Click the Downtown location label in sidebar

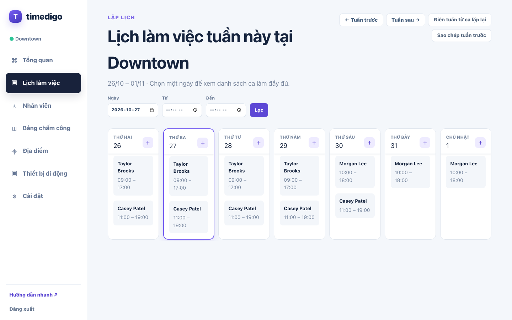tap(28, 39)
